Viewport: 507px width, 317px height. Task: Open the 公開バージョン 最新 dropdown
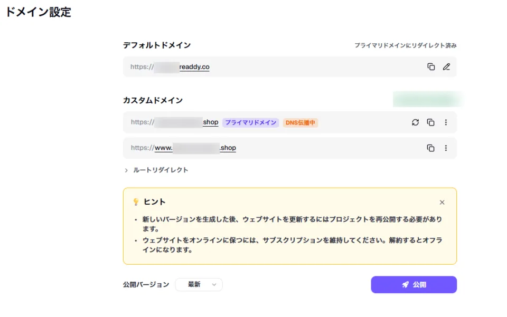pyautogui.click(x=199, y=284)
